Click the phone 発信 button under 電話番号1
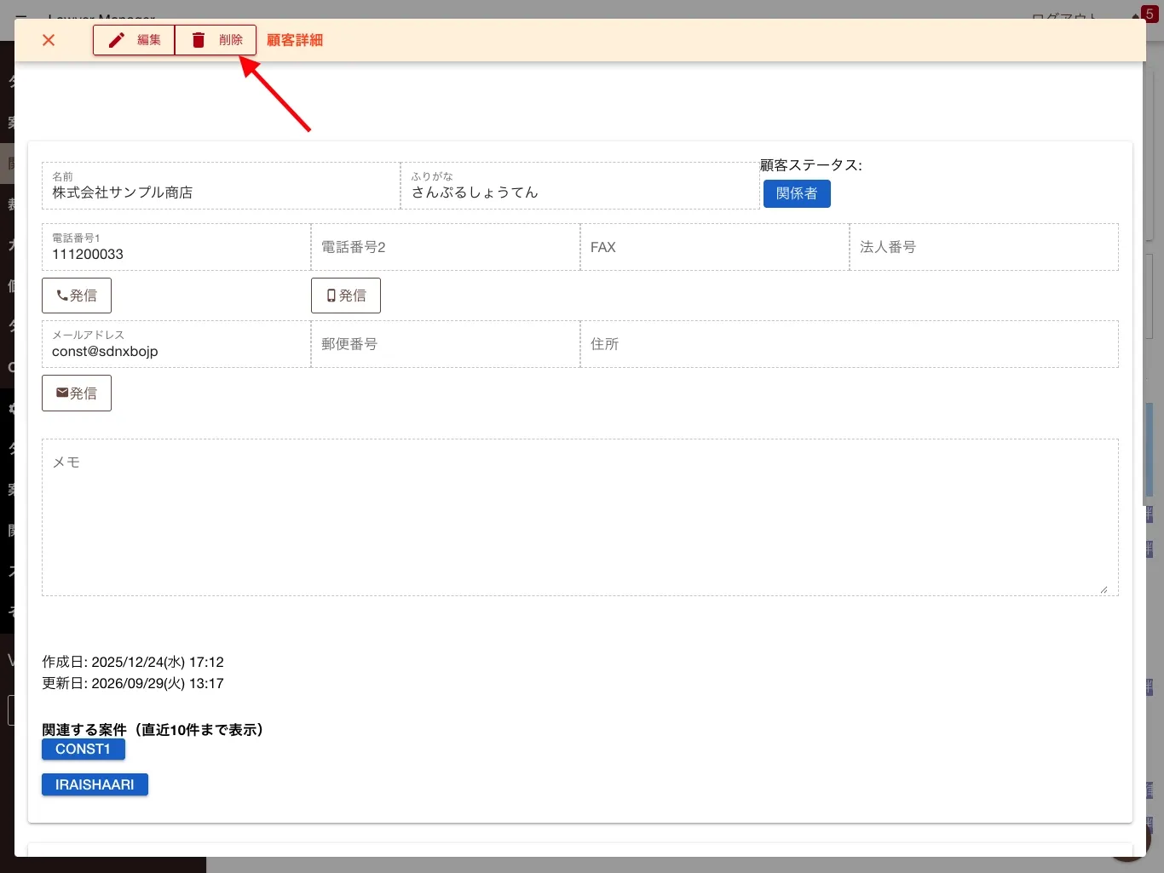 77,296
